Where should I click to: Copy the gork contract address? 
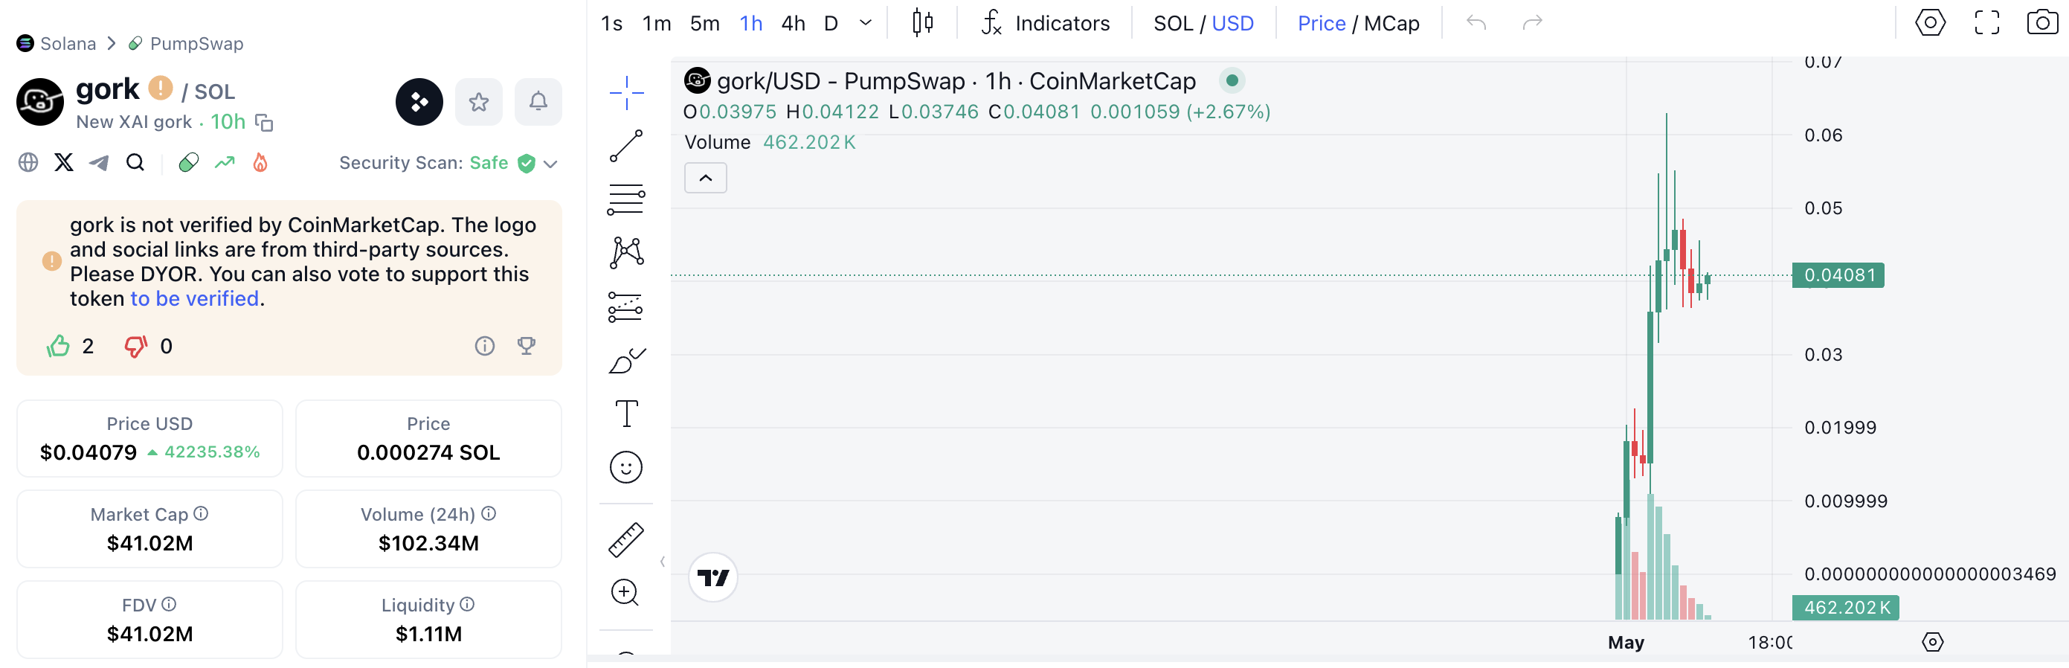coord(264,123)
